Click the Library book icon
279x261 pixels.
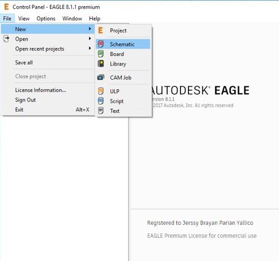click(101, 64)
